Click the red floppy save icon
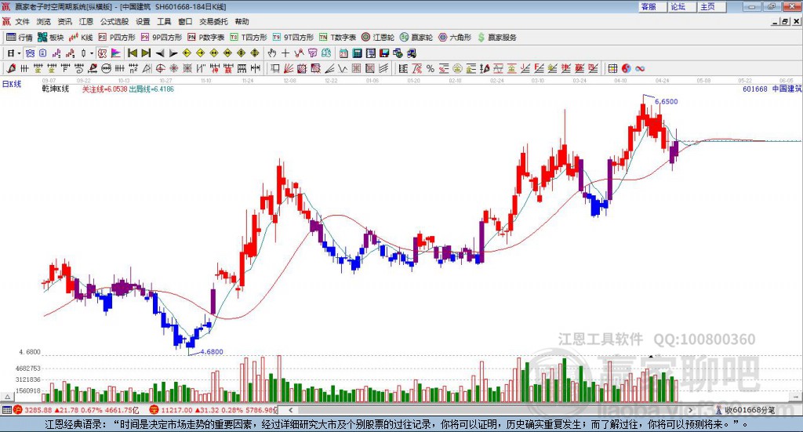803x432 pixels. click(384, 53)
